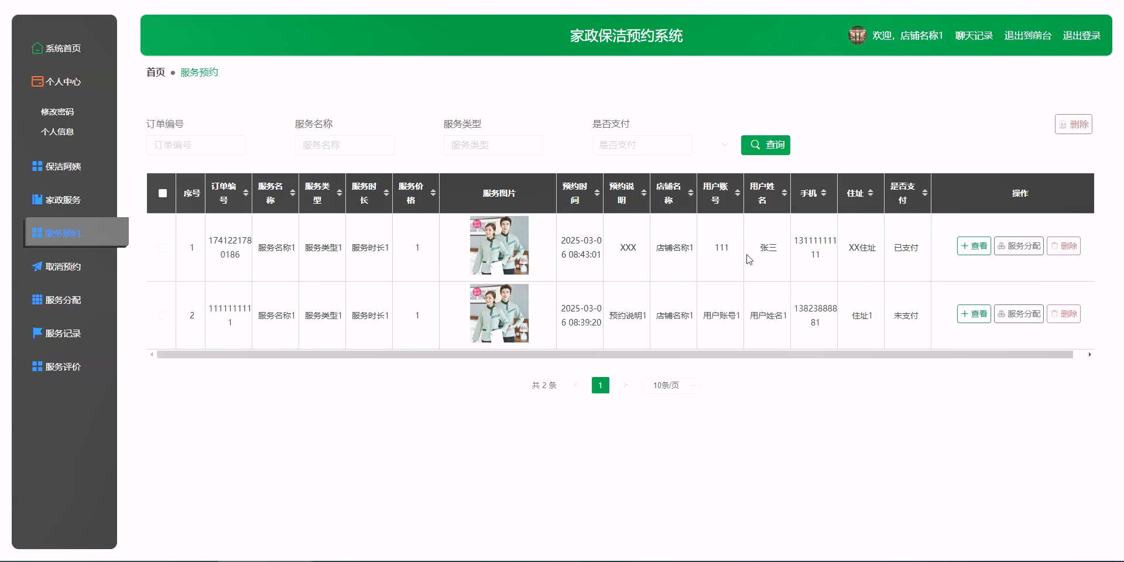Sort by 服务类型 column arrows
The image size is (1124, 562).
(x=340, y=193)
